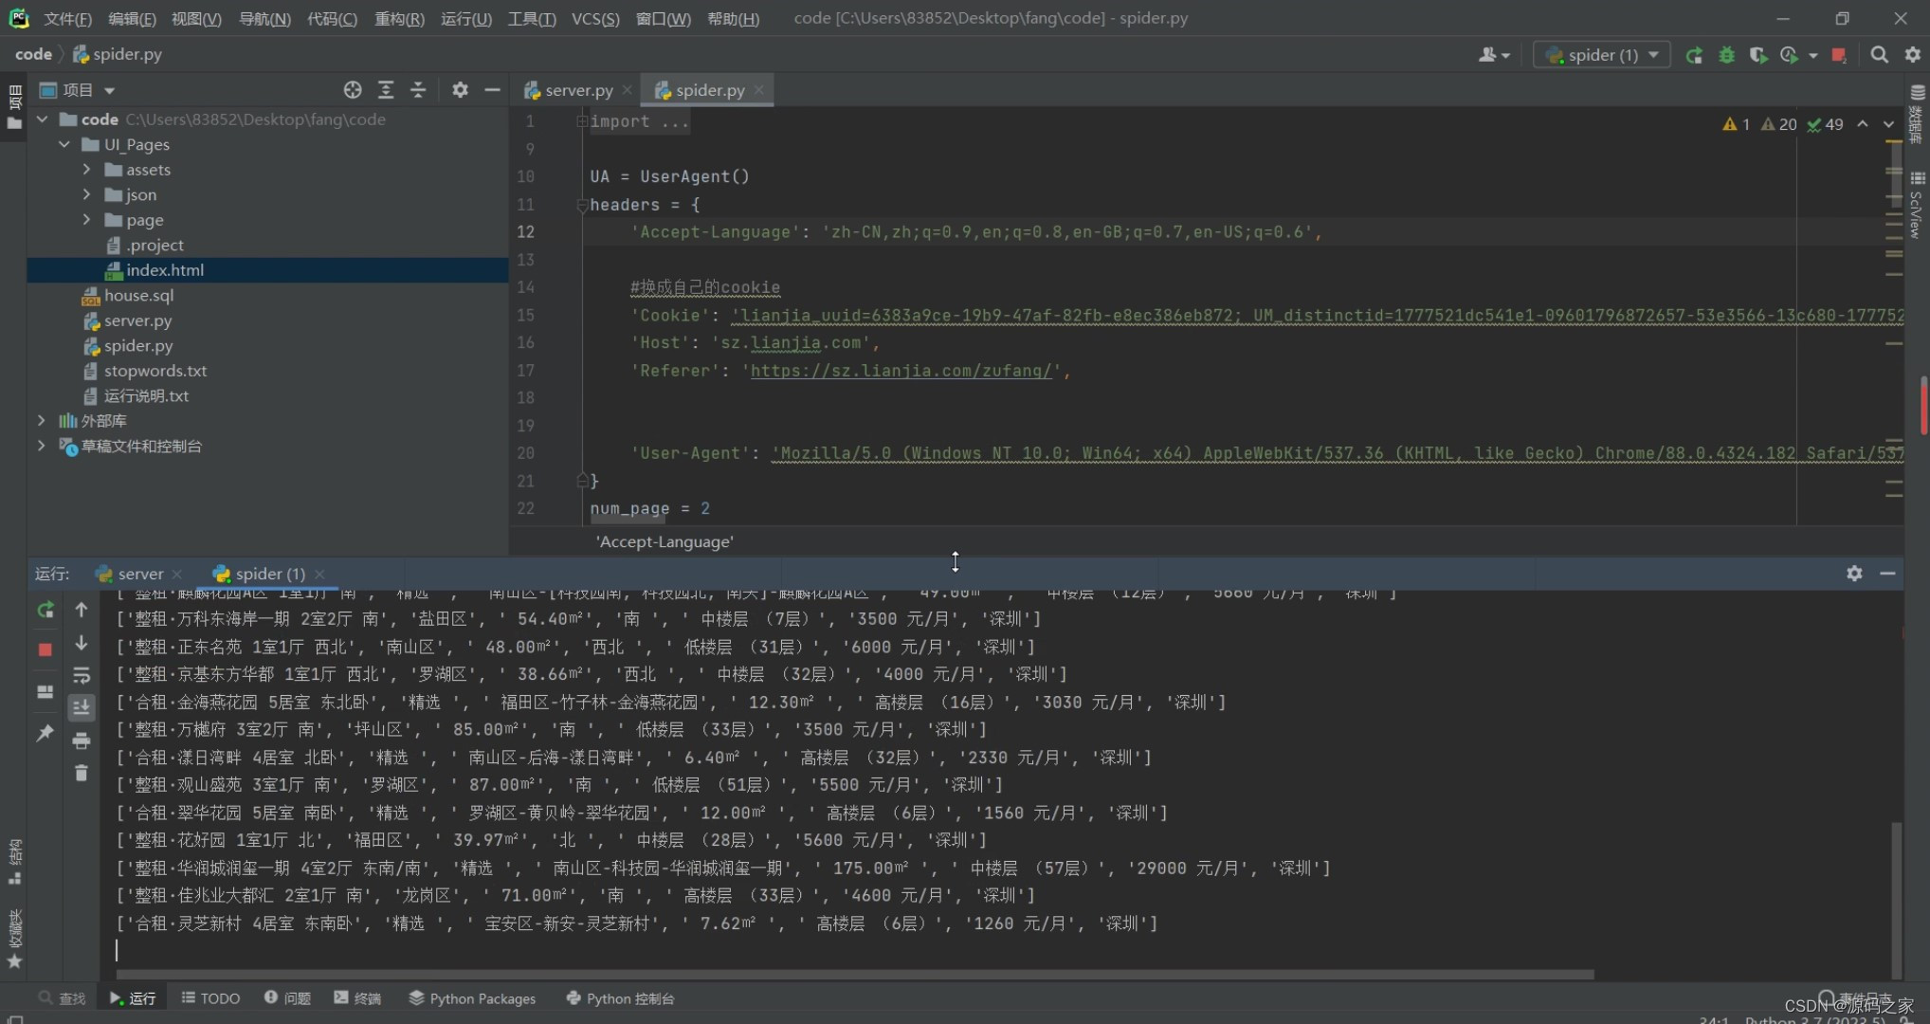Click the Referer URL link on line 17
This screenshot has width=1930, height=1024.
(901, 371)
